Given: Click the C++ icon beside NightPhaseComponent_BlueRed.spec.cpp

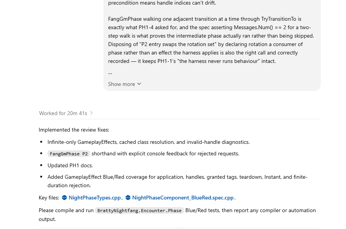Looking at the screenshot, I should pyautogui.click(x=128, y=198).
